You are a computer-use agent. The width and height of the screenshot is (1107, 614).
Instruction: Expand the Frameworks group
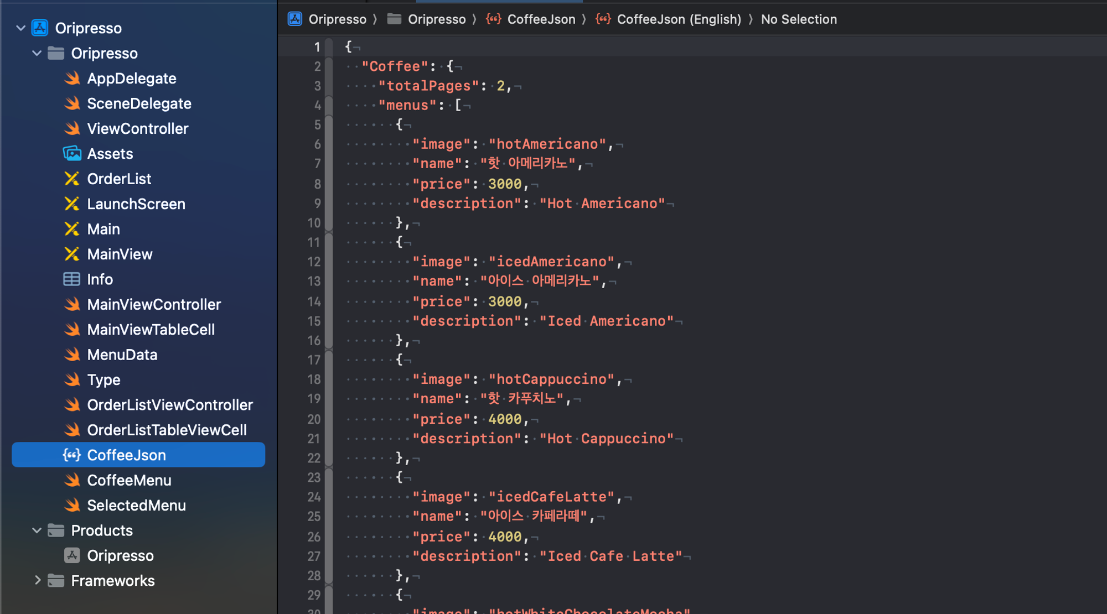click(37, 581)
